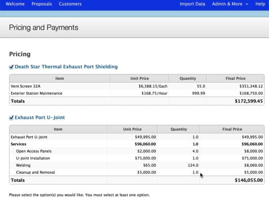Uncheck Death Star Thermal Exhaust Port Shielding option
Image resolution: width=269 pixels, height=202 pixels.
tap(11, 67)
